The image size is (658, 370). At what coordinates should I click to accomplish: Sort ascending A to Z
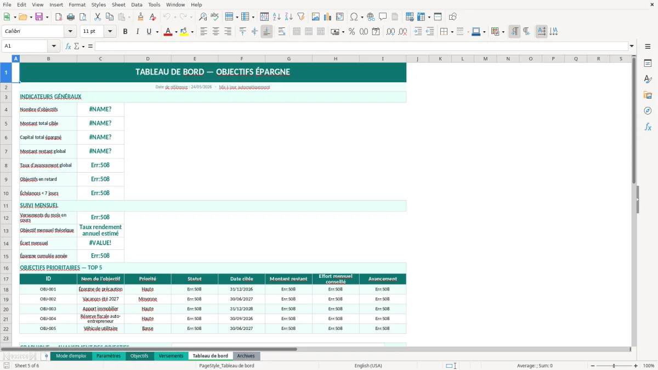tap(277, 17)
